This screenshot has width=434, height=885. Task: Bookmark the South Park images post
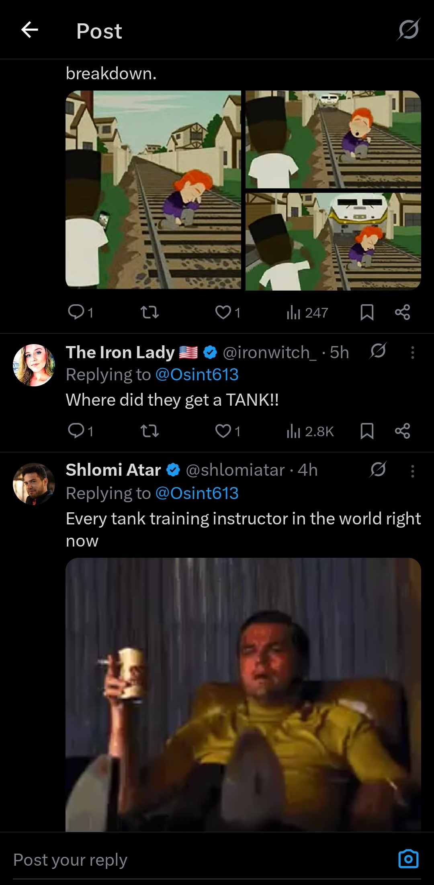tap(367, 312)
